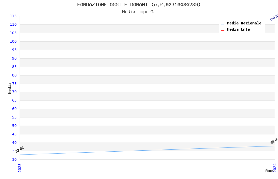Click the 80 y-axis tick label

pos(14,75)
